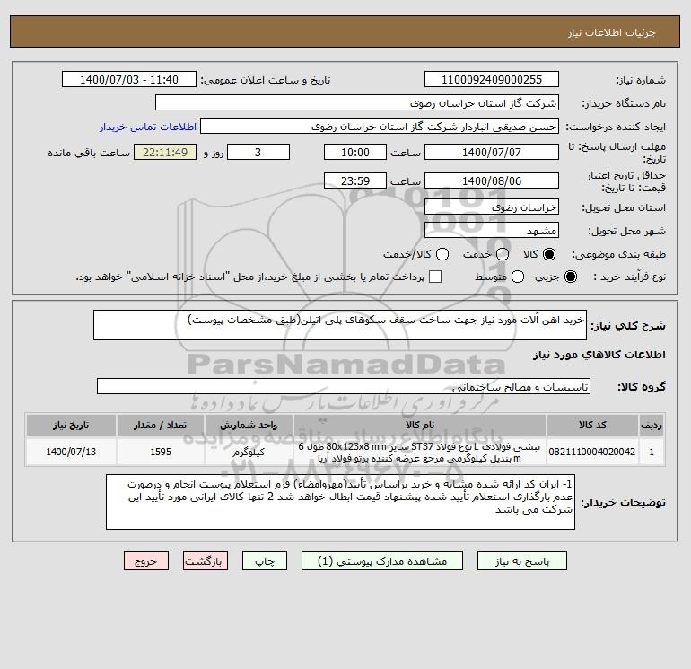691x669 pixels.
Task: Click the چاپ print button
Action: [265, 561]
